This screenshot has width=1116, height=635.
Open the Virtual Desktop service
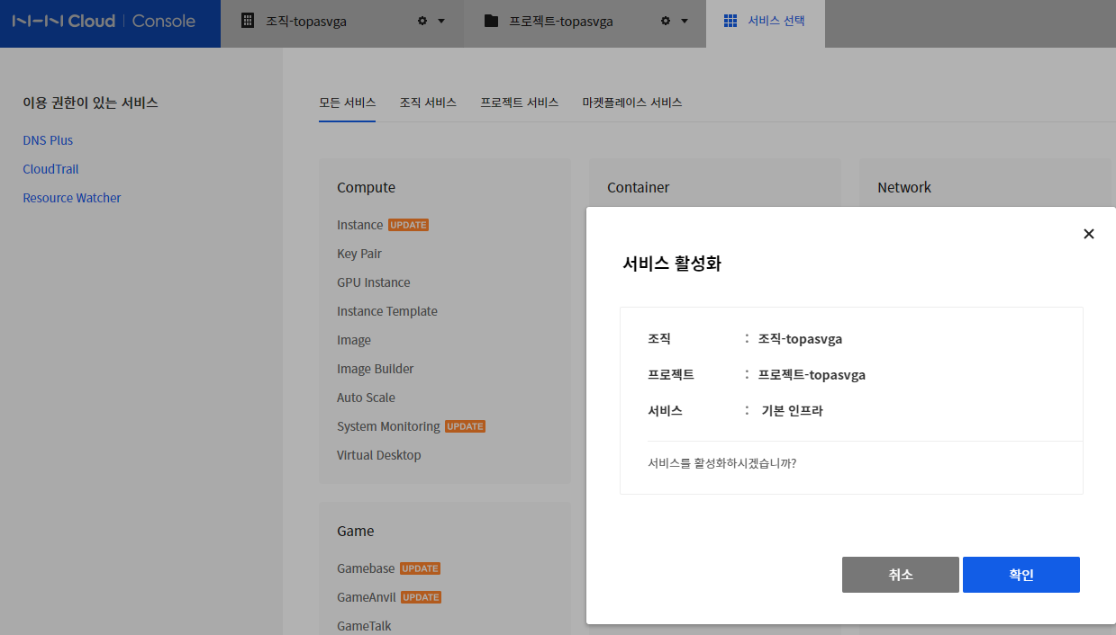coord(379,455)
